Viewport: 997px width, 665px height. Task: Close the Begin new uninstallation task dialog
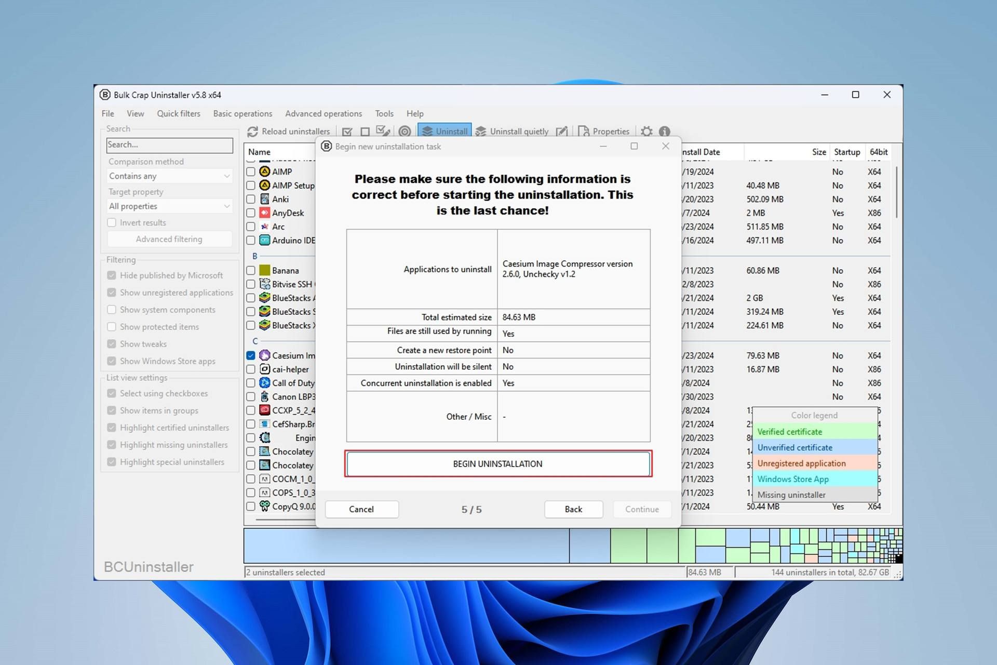click(666, 146)
